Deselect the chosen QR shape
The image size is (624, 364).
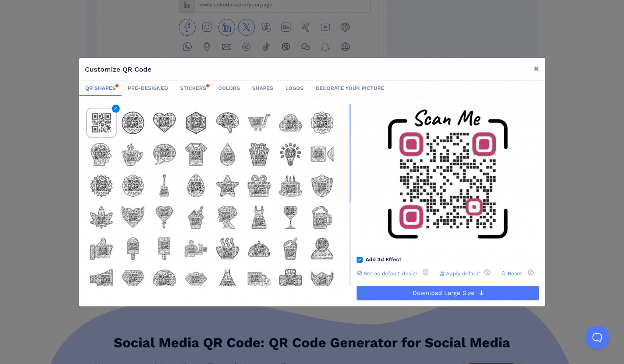coord(115,108)
